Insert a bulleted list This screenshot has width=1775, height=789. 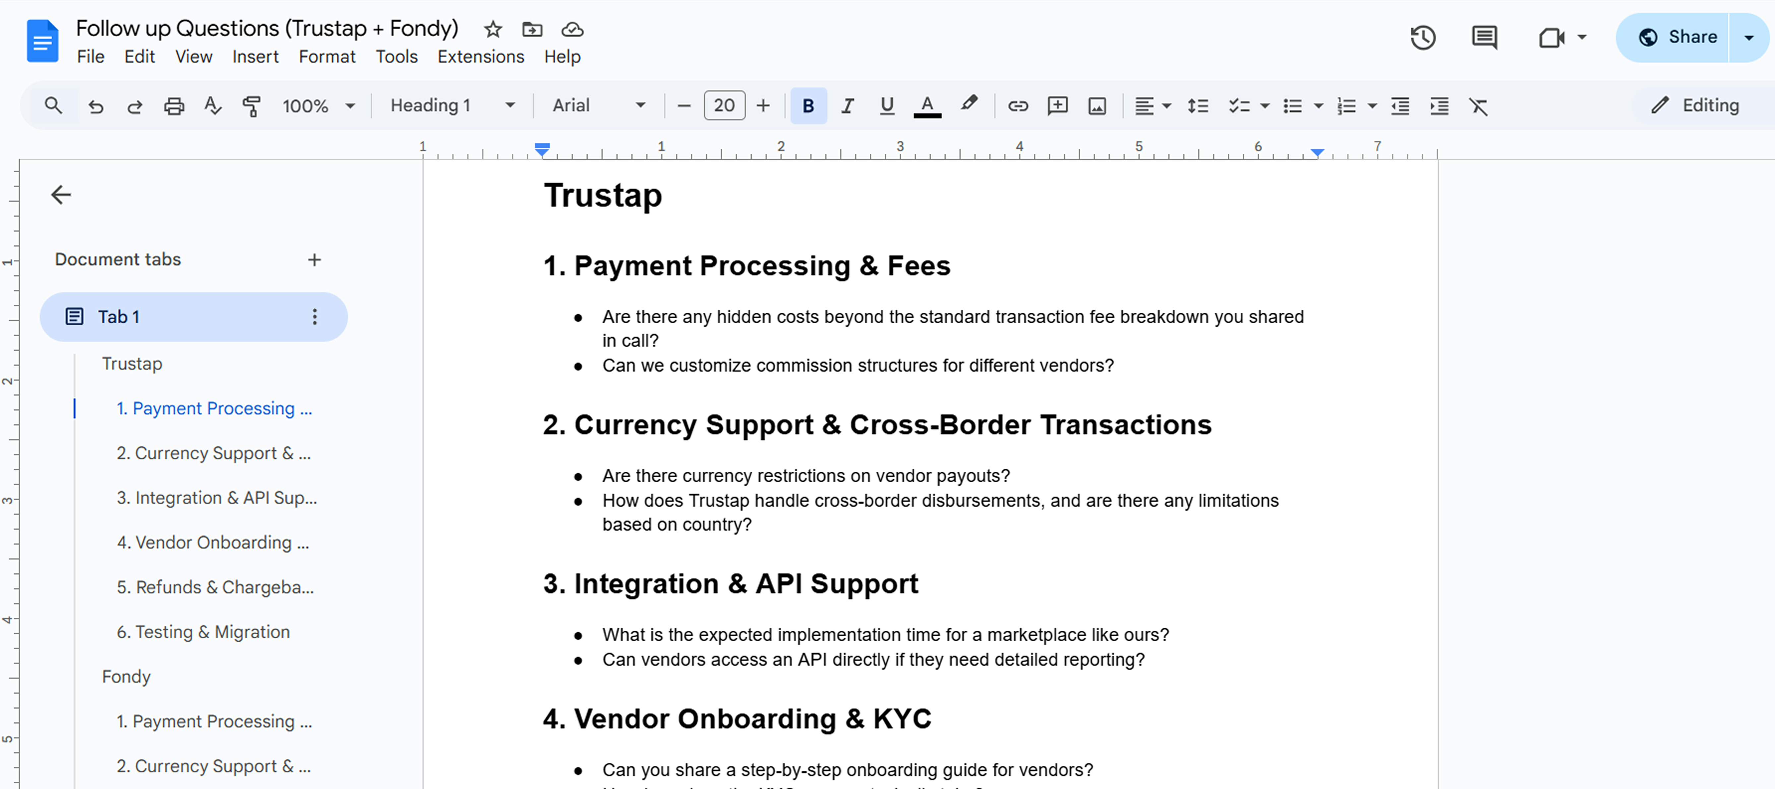pos(1293,106)
